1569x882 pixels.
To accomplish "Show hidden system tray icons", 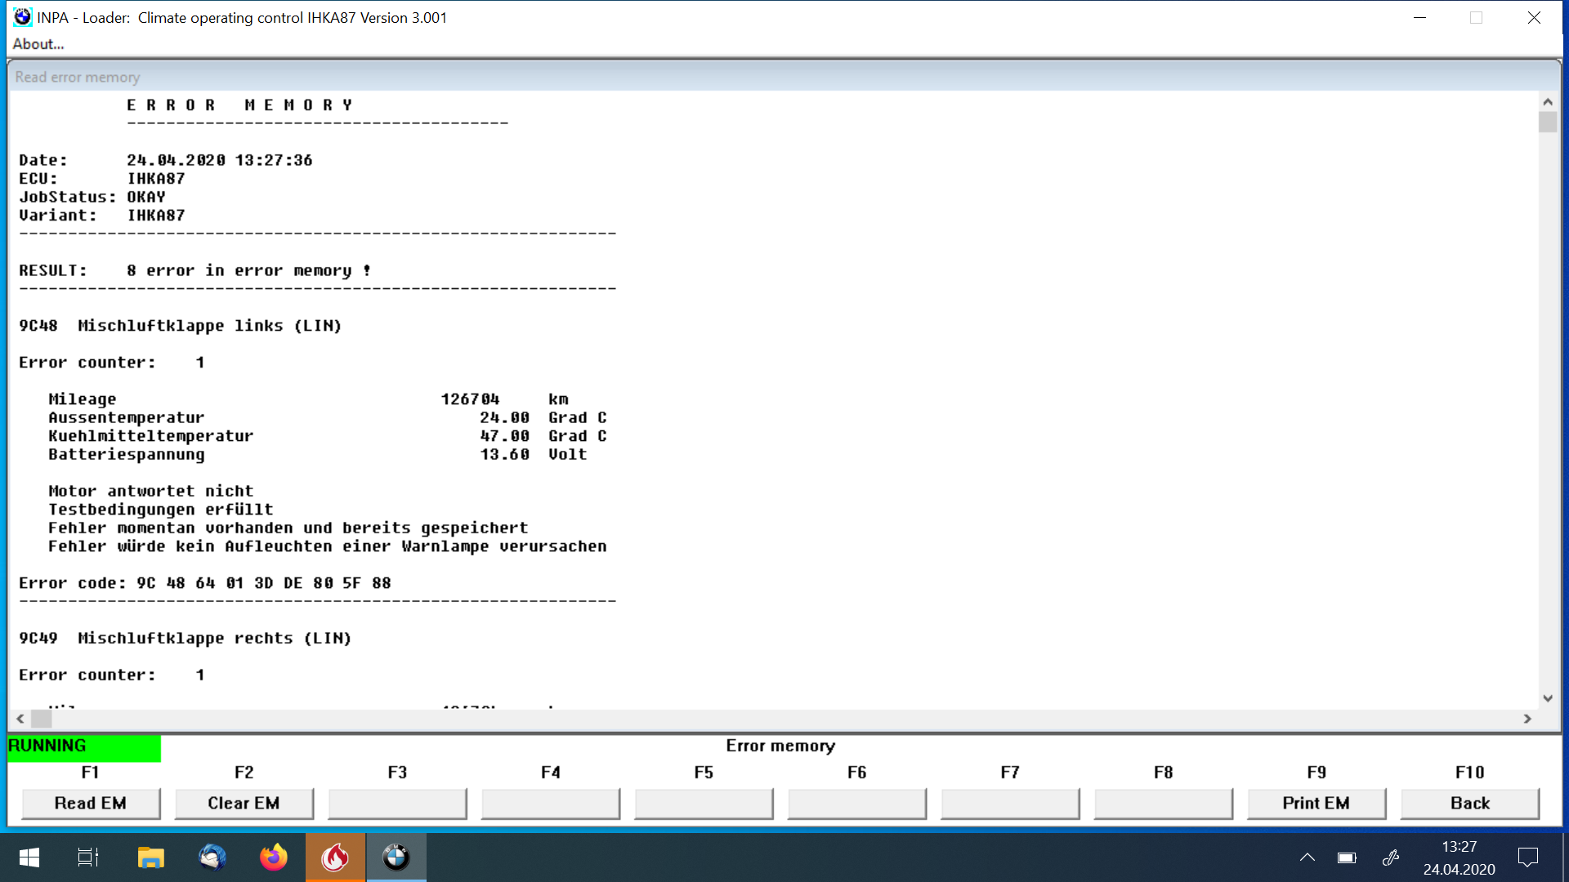I will pos(1307,857).
